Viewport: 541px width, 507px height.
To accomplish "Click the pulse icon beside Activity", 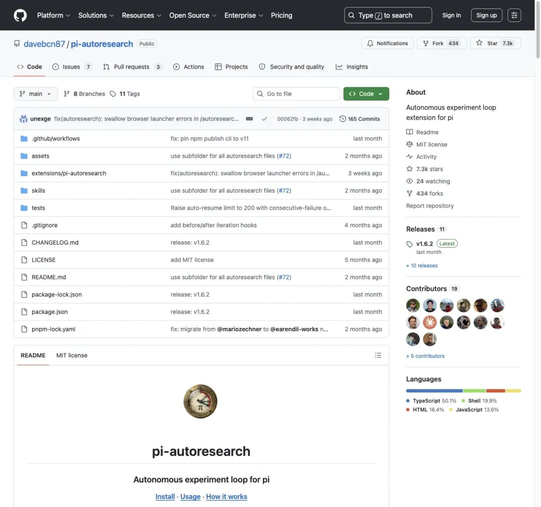I will 410,157.
